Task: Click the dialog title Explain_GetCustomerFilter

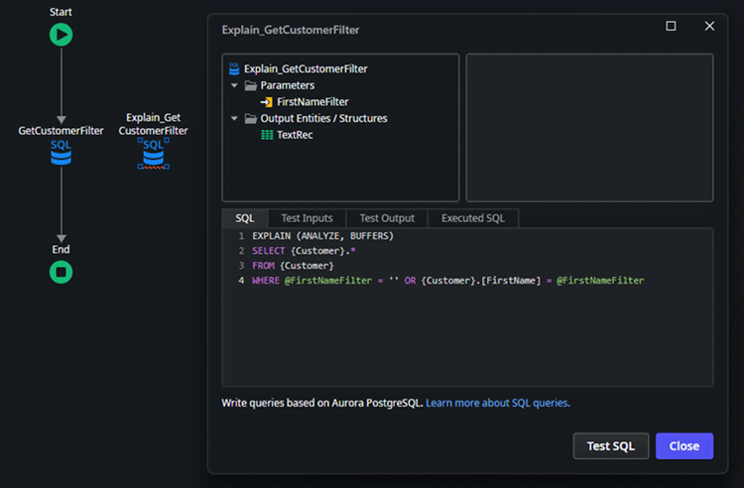Action: 291,30
